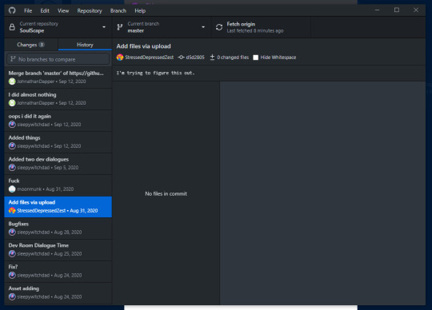Click sleepywitchdad avatar on 'Added things' commit

click(x=12, y=145)
